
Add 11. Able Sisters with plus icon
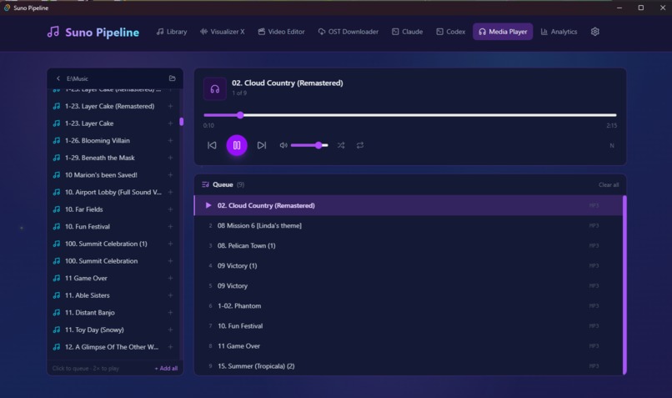[170, 295]
